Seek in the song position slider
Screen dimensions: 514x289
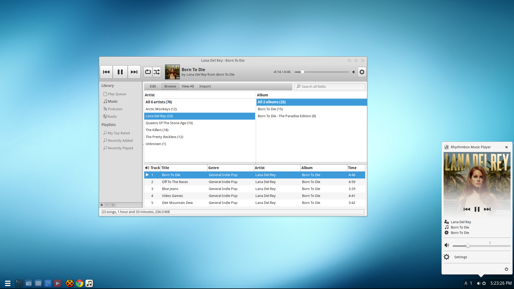[x=322, y=72]
